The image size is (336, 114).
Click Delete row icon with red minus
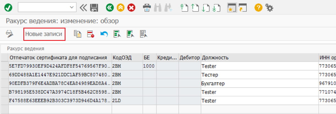91,34
